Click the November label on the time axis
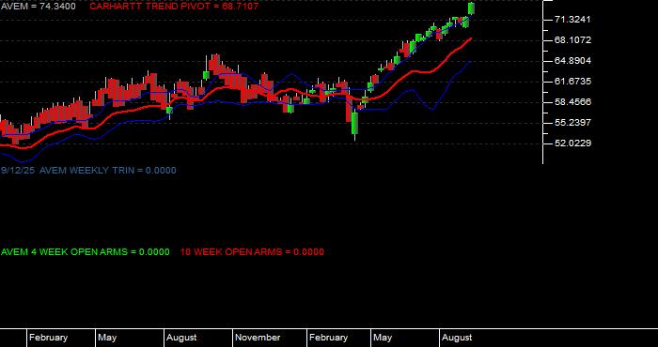The height and width of the screenshot is (347, 658). pos(258,338)
